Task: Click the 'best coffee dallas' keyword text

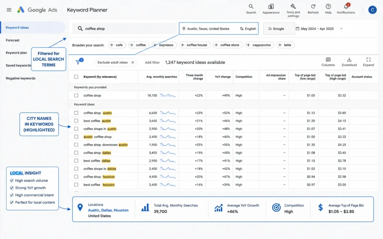Action: pyautogui.click(x=97, y=161)
